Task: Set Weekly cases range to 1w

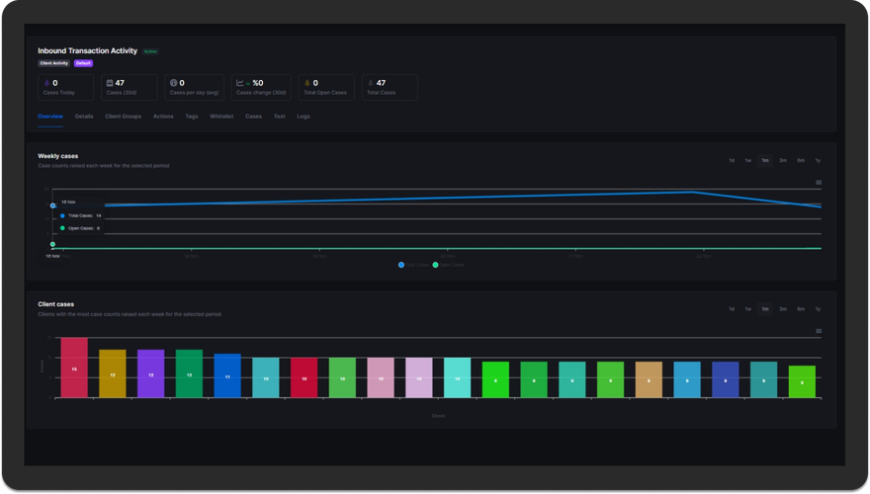Action: (x=748, y=161)
